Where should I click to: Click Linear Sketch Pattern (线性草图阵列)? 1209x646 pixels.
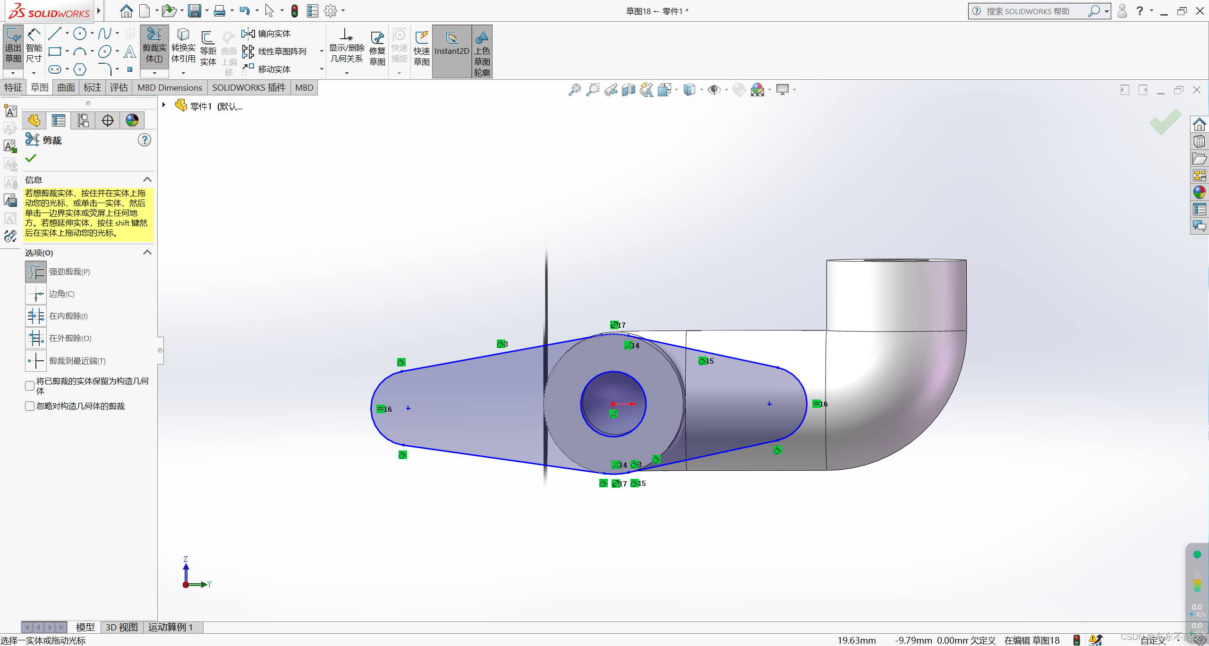click(x=274, y=51)
